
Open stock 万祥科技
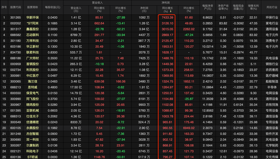coord(32,41)
